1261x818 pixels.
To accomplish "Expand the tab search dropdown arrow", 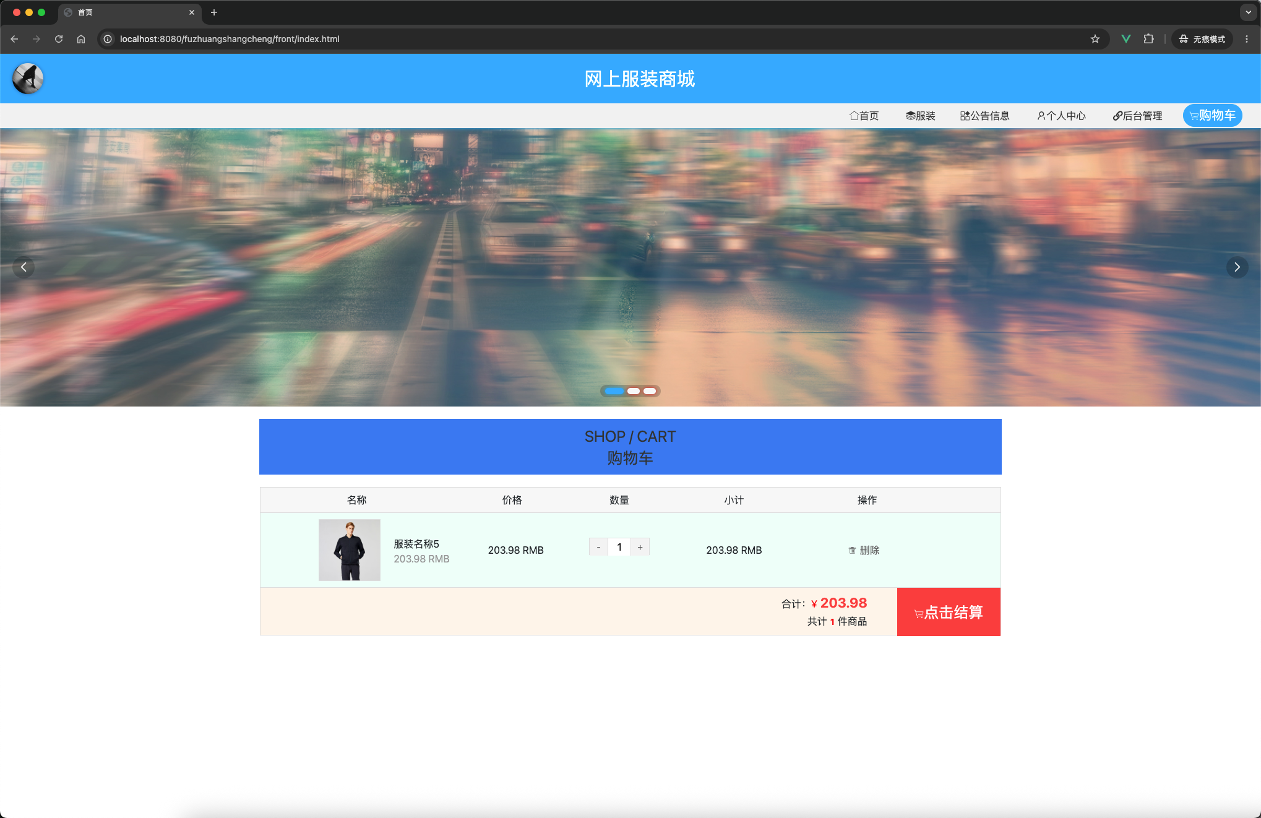I will pos(1248,12).
